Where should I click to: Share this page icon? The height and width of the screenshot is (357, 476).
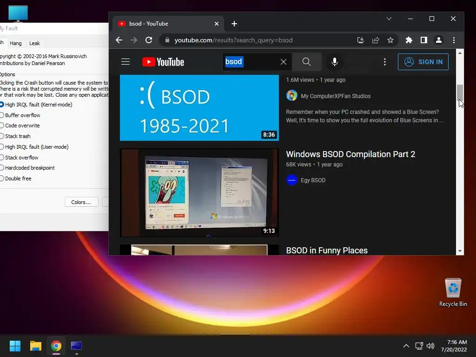[376, 40]
